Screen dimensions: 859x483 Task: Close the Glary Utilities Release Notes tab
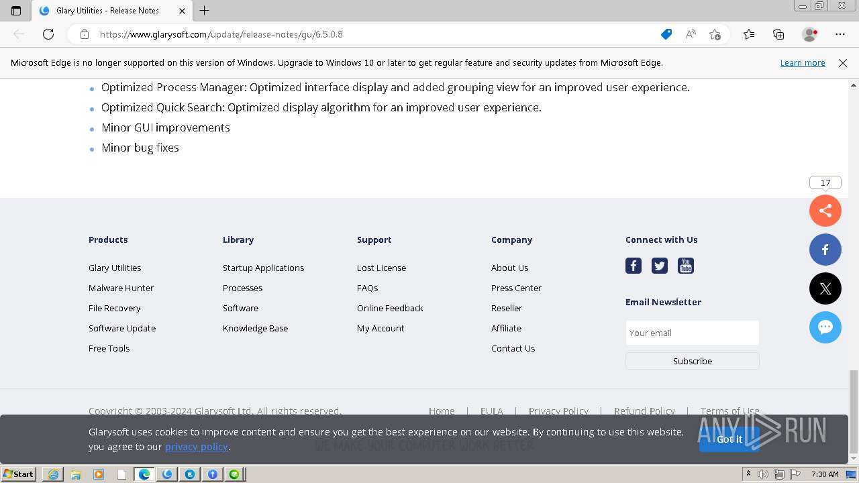182,11
